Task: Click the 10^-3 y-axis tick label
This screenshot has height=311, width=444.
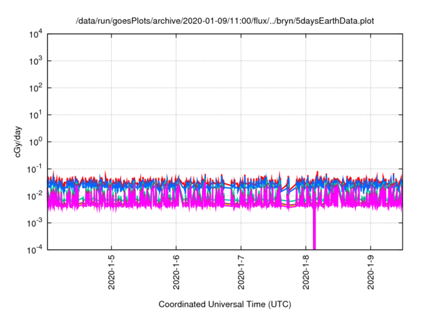Action: [x=35, y=223]
